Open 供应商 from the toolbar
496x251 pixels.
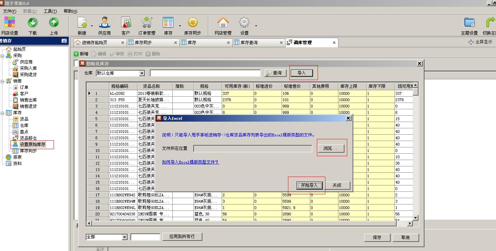104,26
